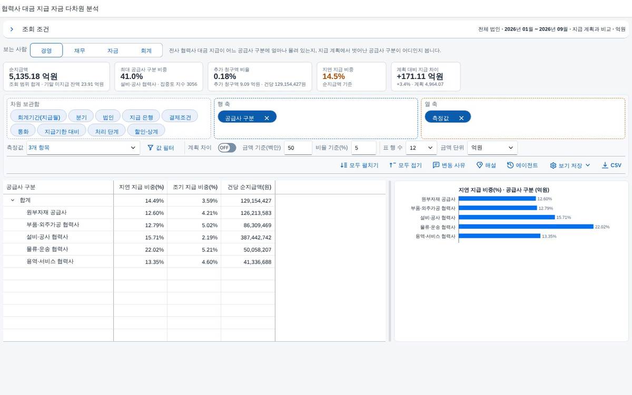Click the 처리 단계 dimension chip
632x395 pixels.
[x=107, y=131]
